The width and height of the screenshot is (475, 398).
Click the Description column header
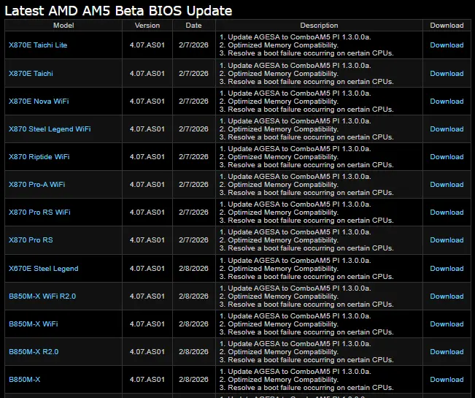point(319,26)
